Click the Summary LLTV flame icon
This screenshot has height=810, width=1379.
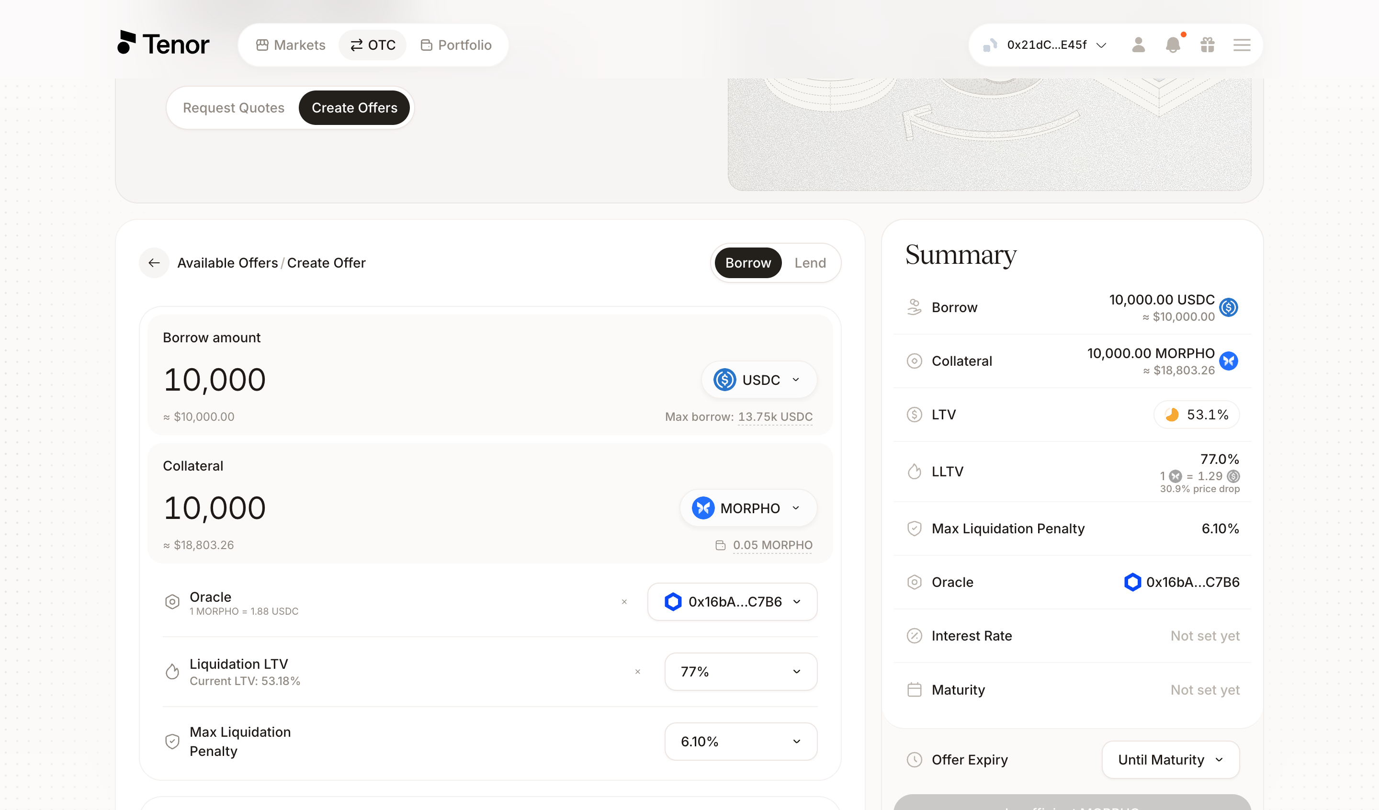click(x=915, y=471)
